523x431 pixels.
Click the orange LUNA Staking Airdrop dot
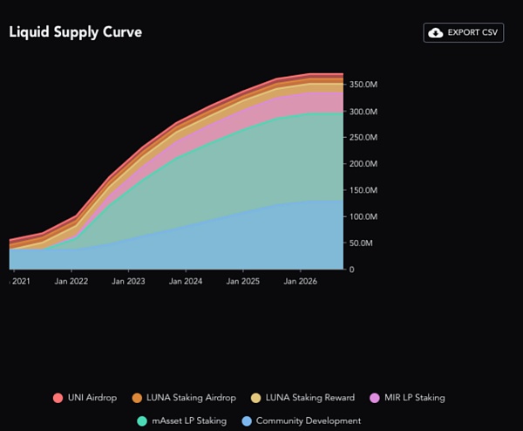tap(138, 398)
